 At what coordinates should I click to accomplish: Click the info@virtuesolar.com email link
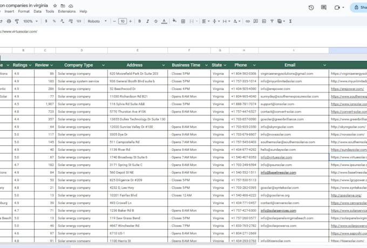(276, 157)
